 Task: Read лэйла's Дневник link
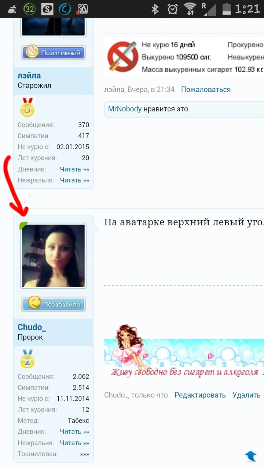[x=74, y=169]
